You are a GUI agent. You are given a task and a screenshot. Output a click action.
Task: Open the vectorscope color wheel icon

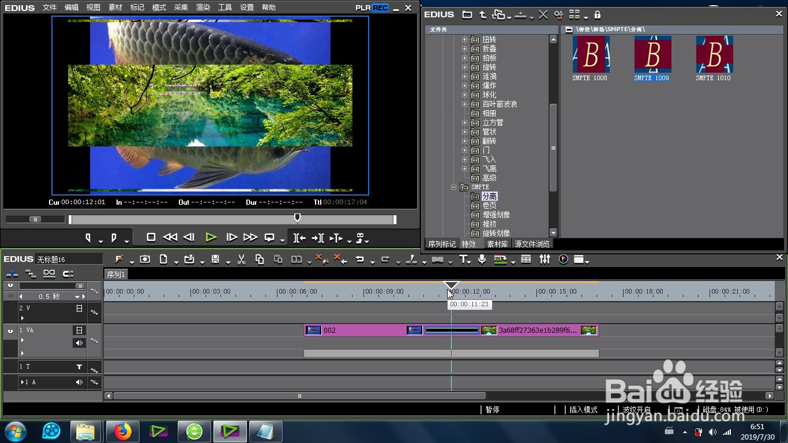tap(564, 260)
